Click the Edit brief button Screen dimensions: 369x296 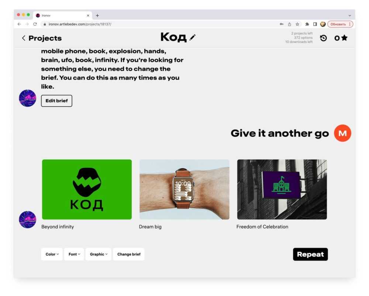[57, 101]
